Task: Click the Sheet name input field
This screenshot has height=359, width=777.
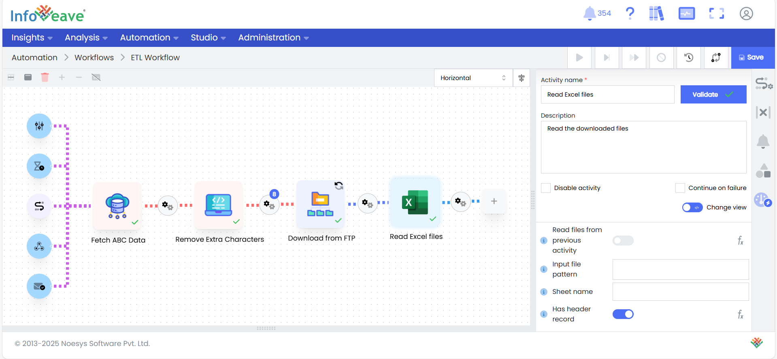Action: tap(680, 292)
